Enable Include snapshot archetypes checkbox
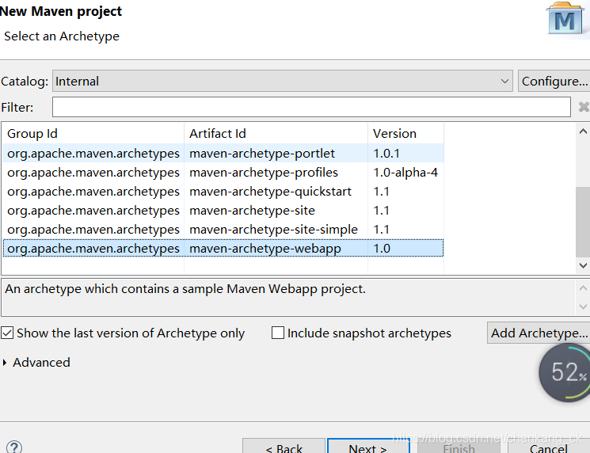 click(278, 333)
